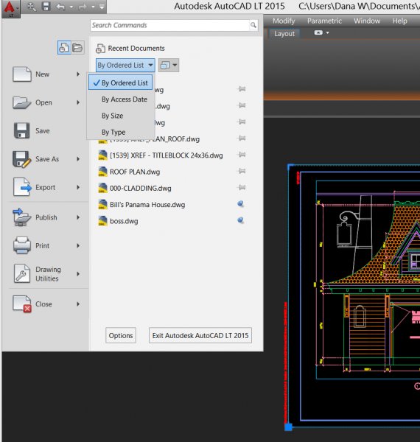The height and width of the screenshot is (442, 420).
Task: Expand the Export submenu arrow
Action: click(78, 187)
